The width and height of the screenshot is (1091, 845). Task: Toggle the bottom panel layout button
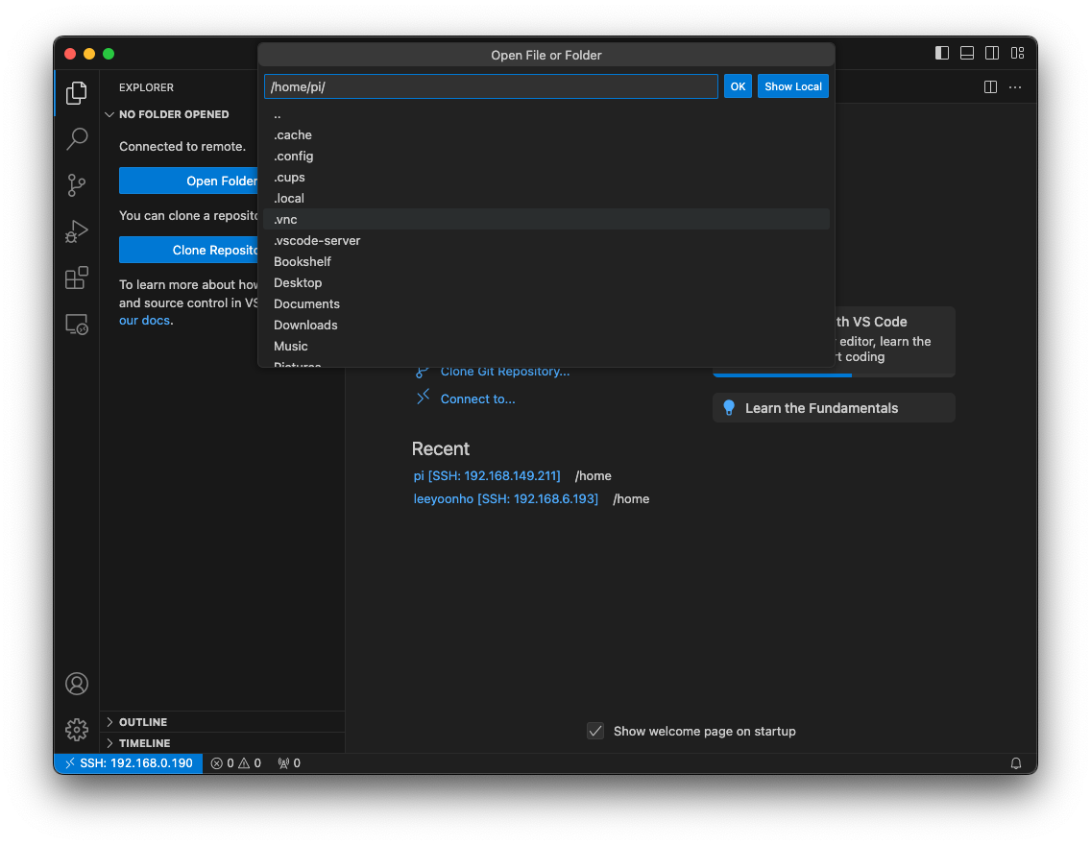pyautogui.click(x=967, y=54)
